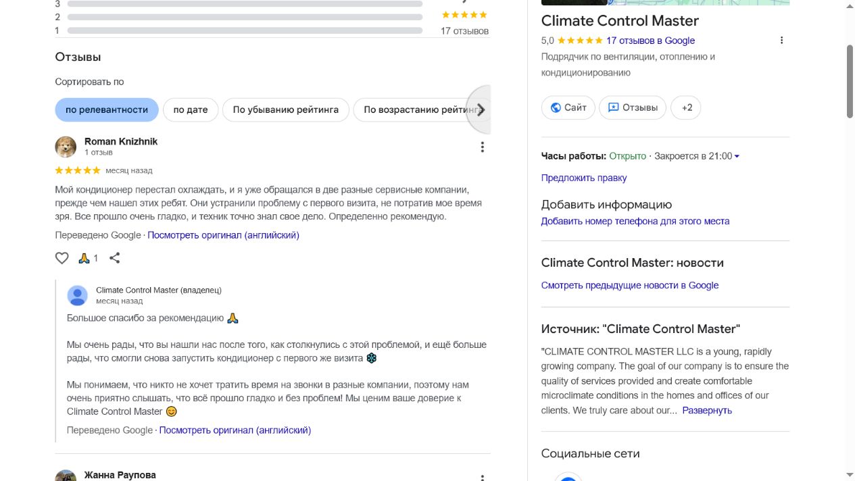Open three-dot menu next to Climate Control Master rating

781,41
